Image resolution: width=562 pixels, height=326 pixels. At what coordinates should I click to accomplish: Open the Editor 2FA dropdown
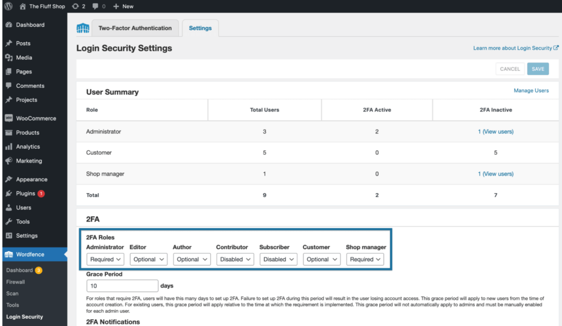pos(148,259)
